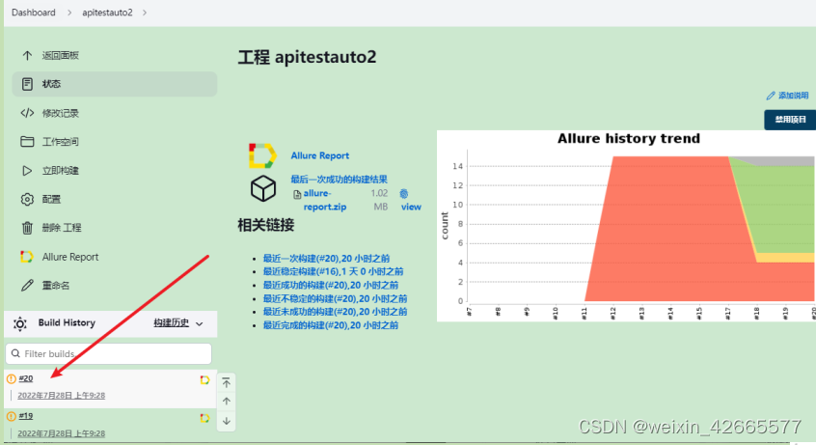Click the allure-report.zip file icon
Viewport: 816px width, 445px height.
[297, 194]
